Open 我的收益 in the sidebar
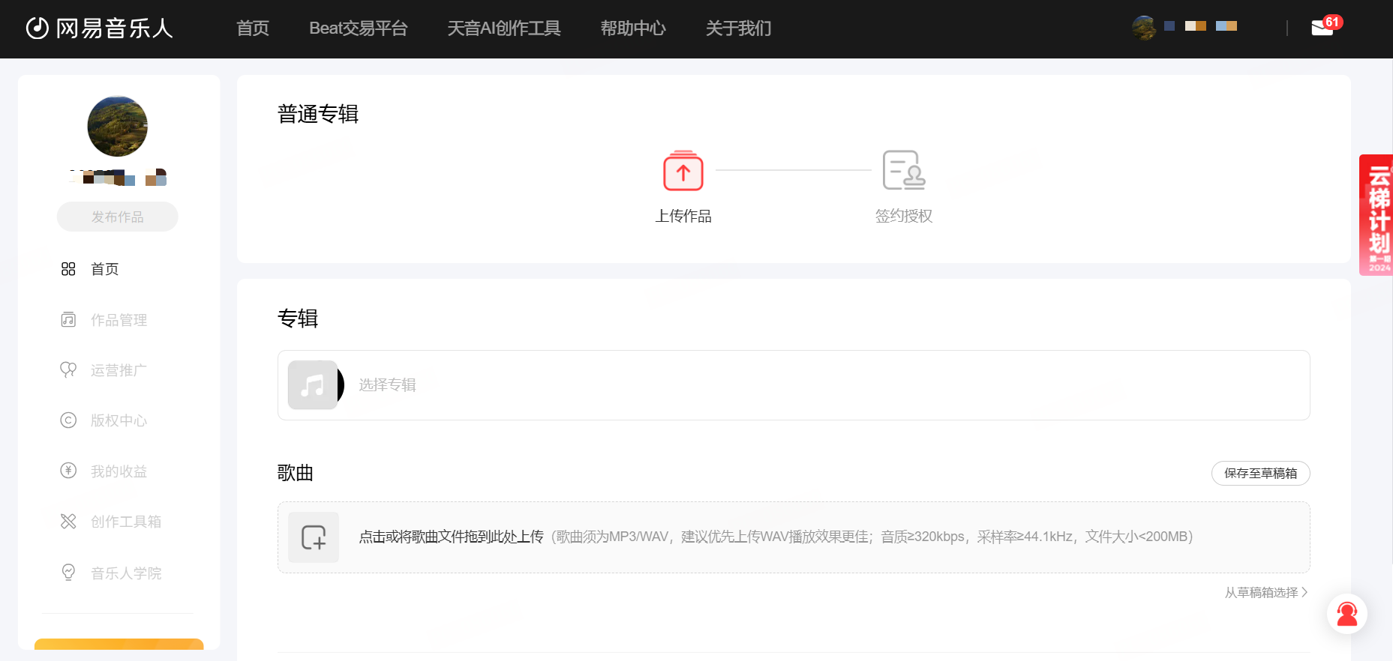Viewport: 1393px width, 661px height. pyautogui.click(x=119, y=471)
